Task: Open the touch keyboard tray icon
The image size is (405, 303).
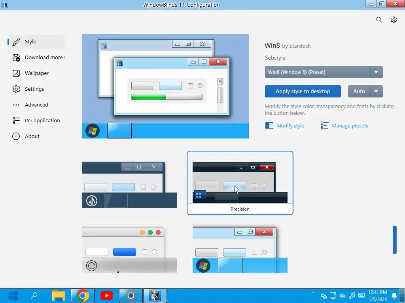Action: [x=361, y=296]
